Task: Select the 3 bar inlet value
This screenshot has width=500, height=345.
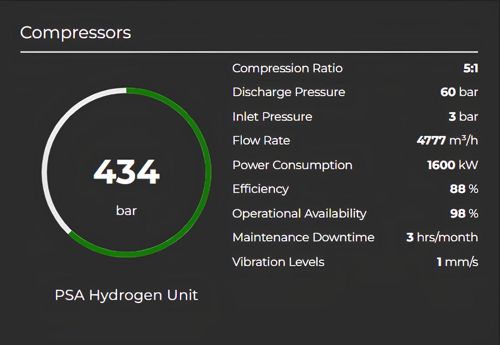Action: [x=463, y=116]
